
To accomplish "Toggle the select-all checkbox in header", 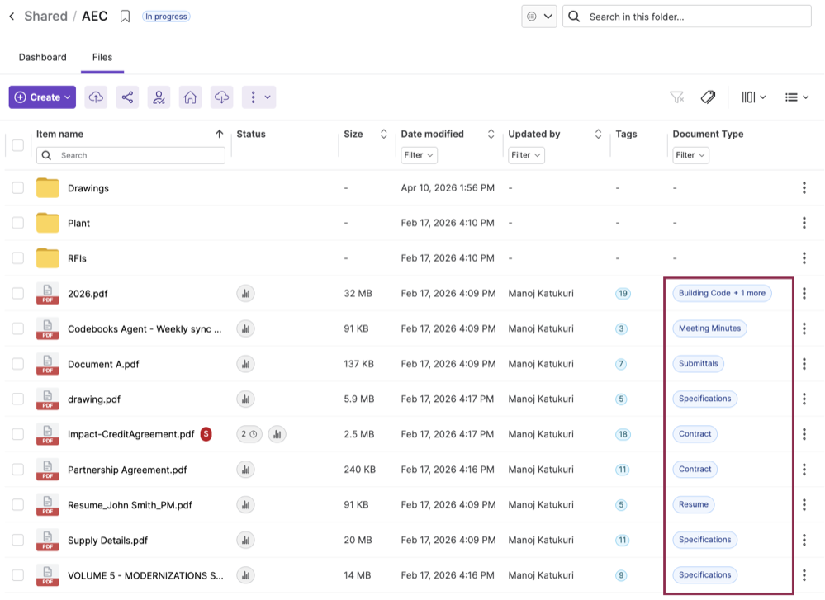I will tap(17, 145).
